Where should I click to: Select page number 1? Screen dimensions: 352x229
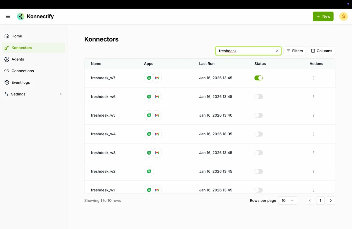tap(320, 201)
